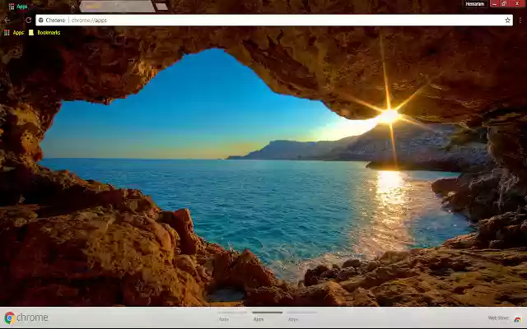Select the middle active Apps page indicator

tap(267, 317)
